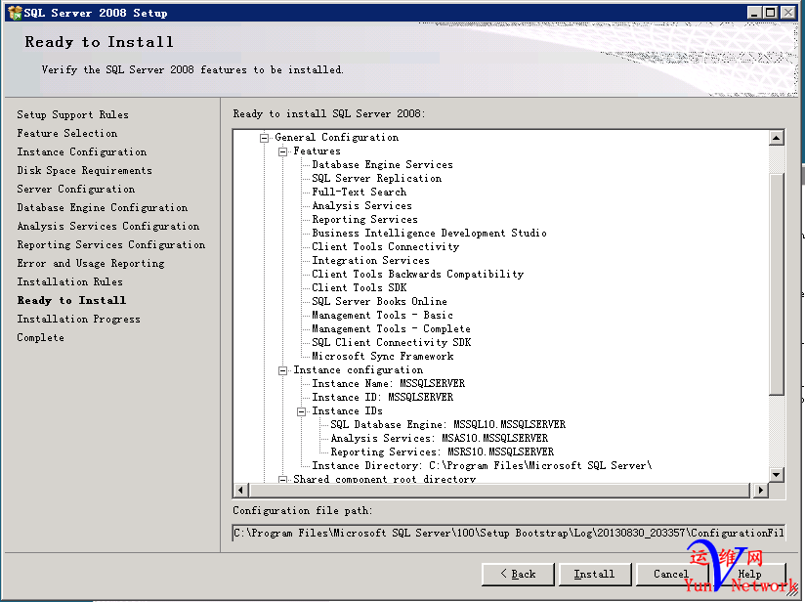Select the Instance Configuration step in sidebar
Viewport: 805px width, 602px height.
click(x=82, y=151)
